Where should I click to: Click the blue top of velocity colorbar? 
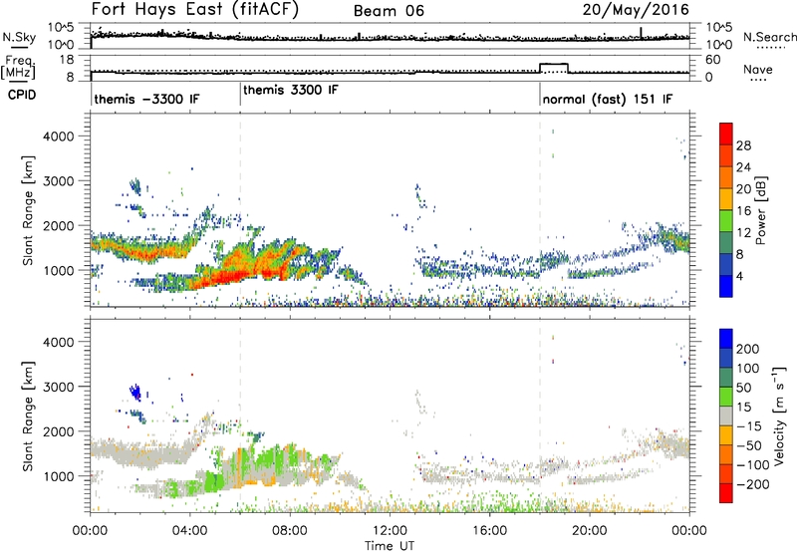coord(726,338)
